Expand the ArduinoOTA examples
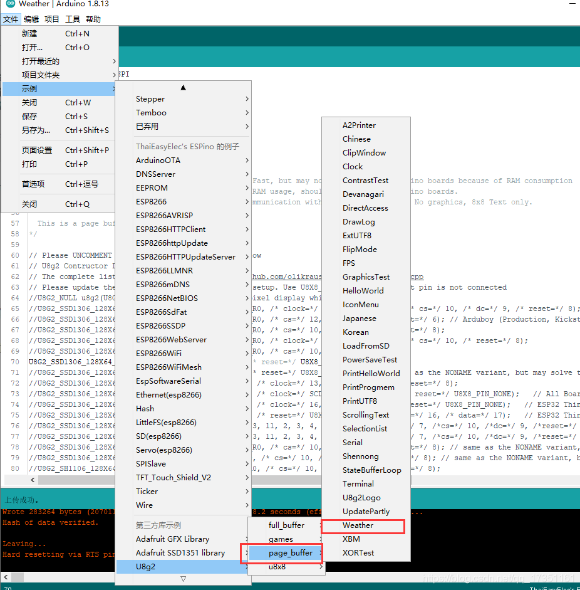580x590 pixels. click(183, 161)
